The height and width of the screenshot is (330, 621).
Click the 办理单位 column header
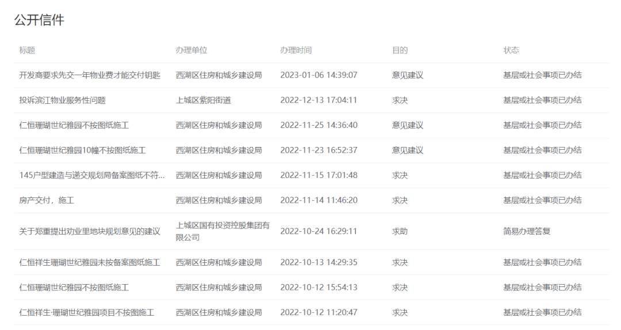[191, 51]
